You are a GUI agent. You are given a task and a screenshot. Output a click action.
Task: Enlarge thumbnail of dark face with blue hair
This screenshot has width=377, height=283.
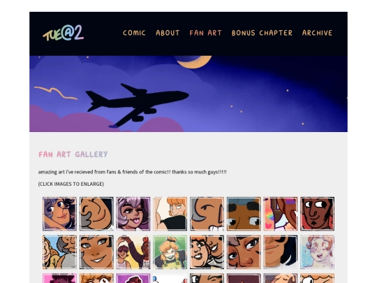tap(244, 214)
